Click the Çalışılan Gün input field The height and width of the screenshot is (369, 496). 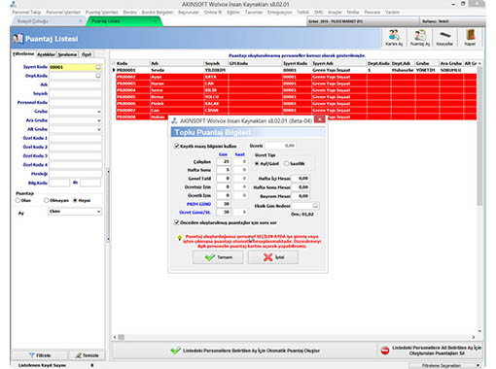click(224, 161)
